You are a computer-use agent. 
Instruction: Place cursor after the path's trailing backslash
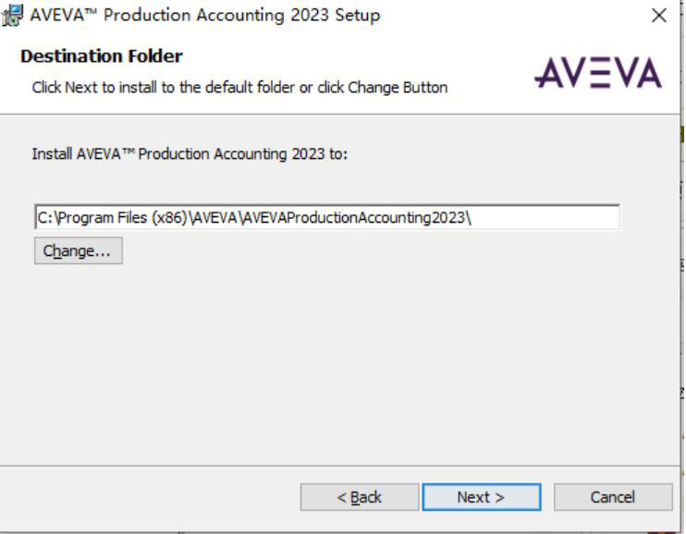click(473, 217)
